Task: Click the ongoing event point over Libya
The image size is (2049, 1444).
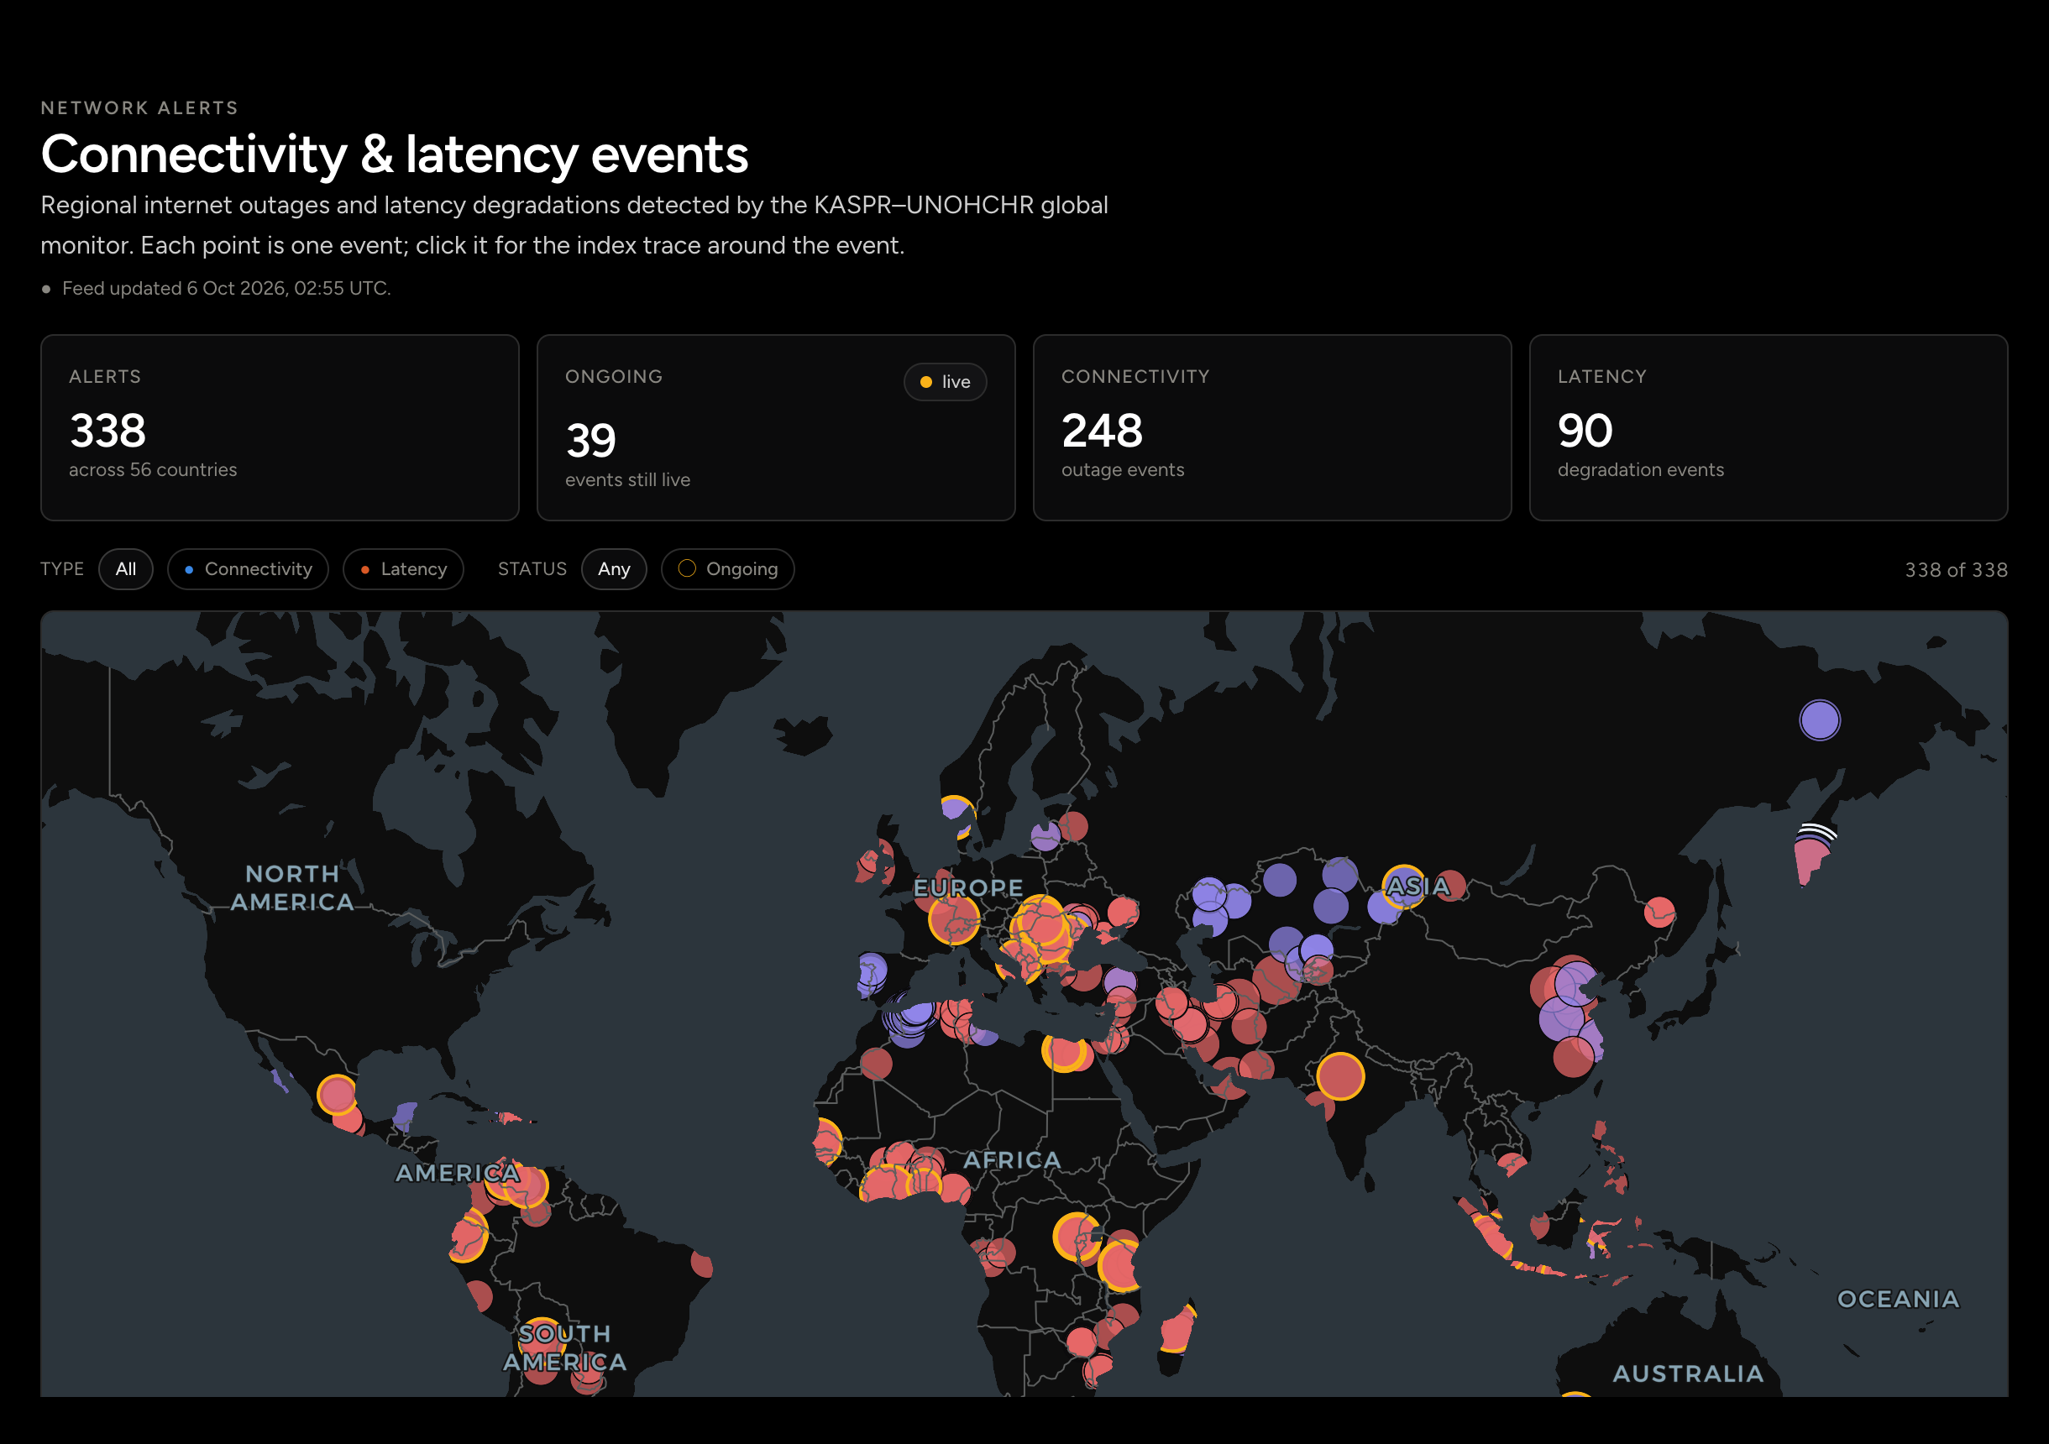Action: click(1065, 1050)
